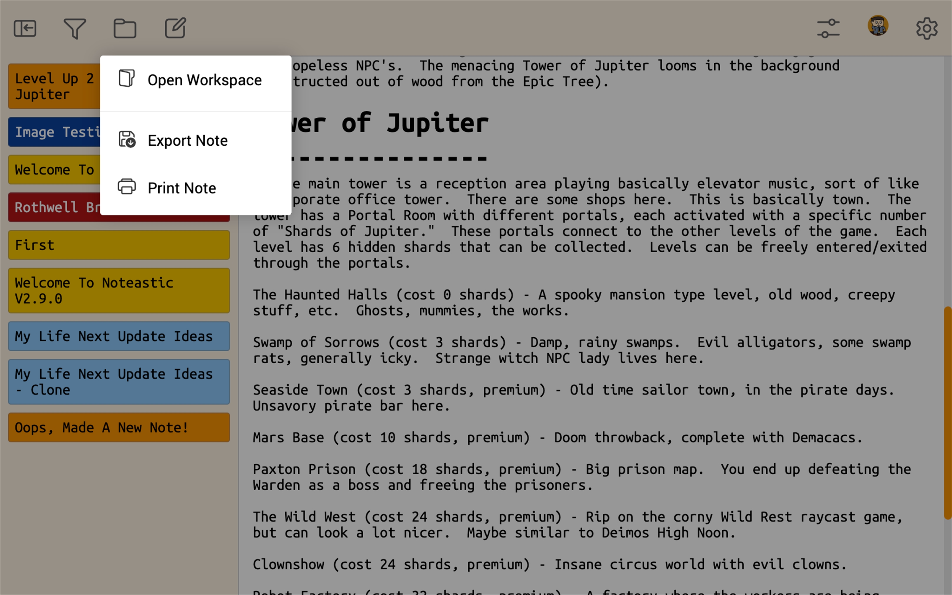Create a new note with pencil icon
Screen dimensions: 952x595
(175, 28)
